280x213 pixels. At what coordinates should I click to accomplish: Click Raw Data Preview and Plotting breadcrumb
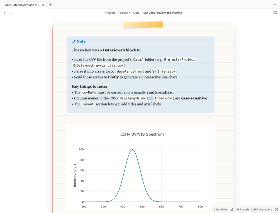162,13
